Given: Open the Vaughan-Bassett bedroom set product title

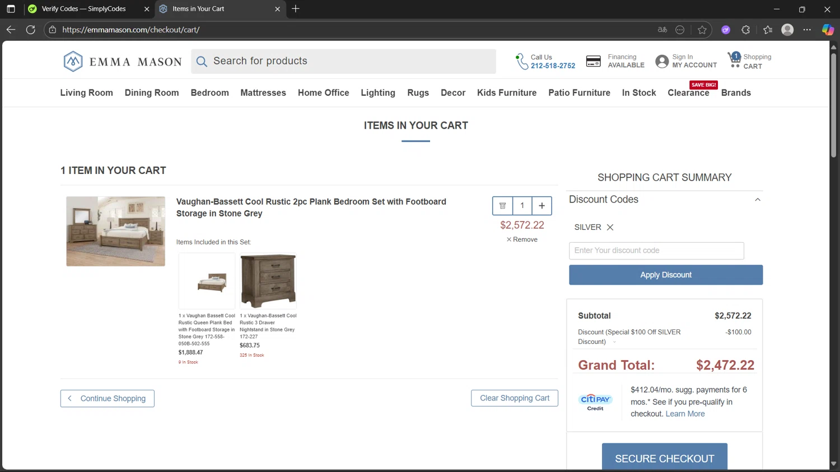Looking at the screenshot, I should (311, 207).
